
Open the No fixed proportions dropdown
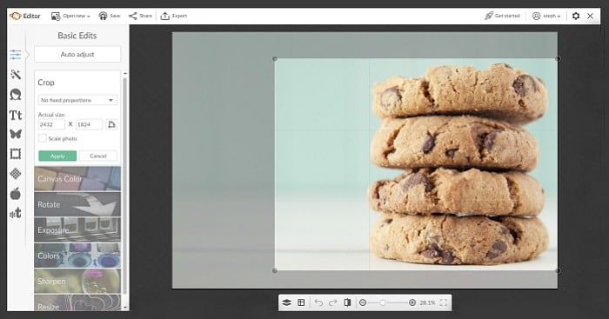tap(77, 100)
